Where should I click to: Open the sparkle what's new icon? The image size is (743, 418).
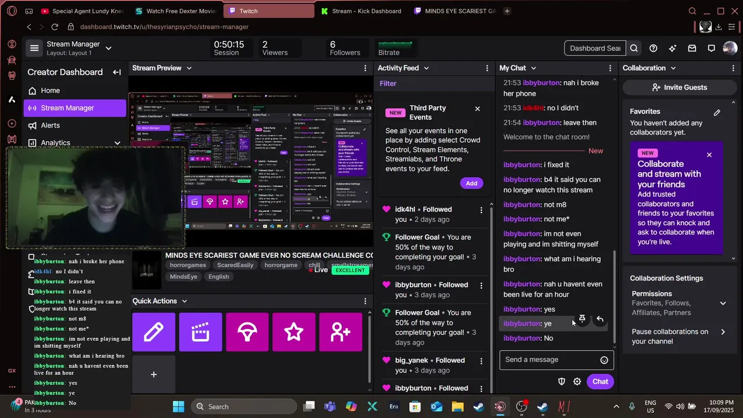point(672,48)
